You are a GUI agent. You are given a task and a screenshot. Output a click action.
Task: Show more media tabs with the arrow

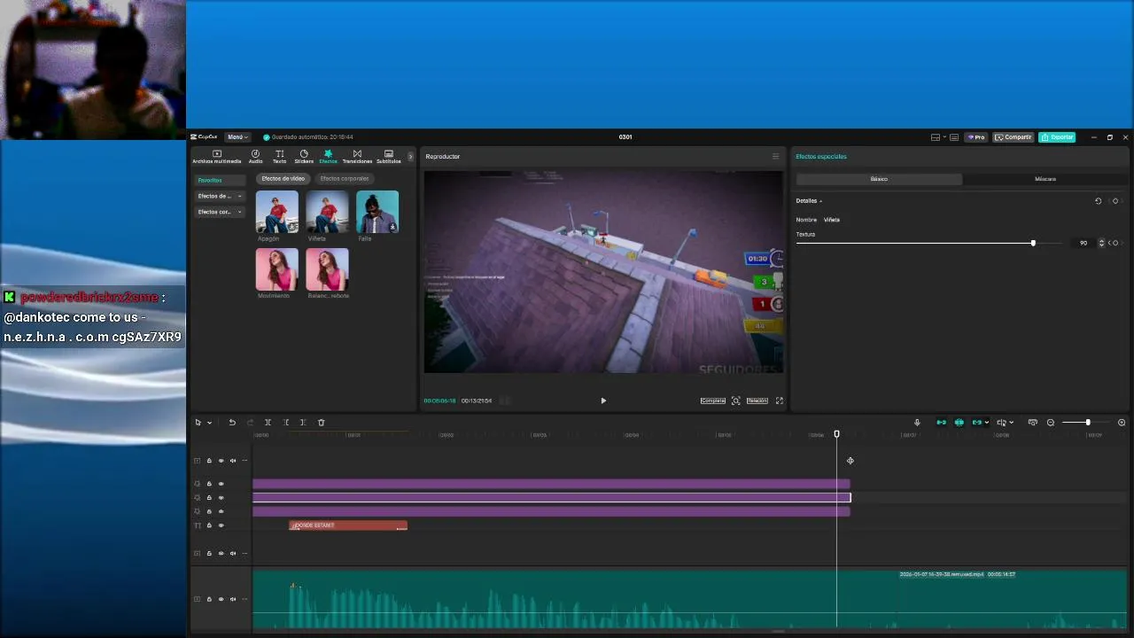tap(410, 157)
